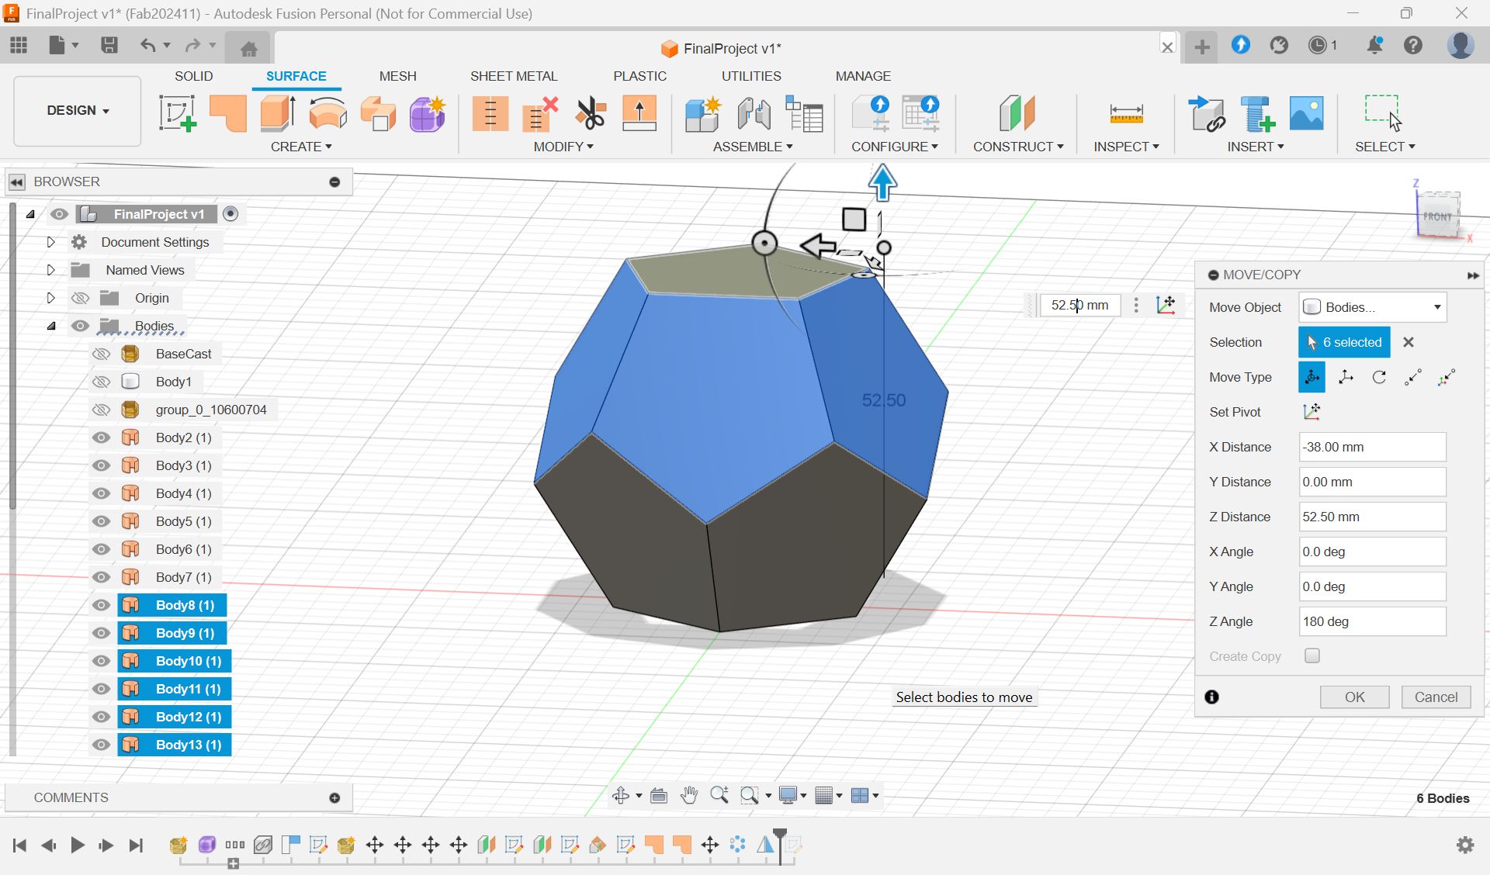Click the Set Pivot icon
This screenshot has height=875, width=1490.
(x=1312, y=412)
